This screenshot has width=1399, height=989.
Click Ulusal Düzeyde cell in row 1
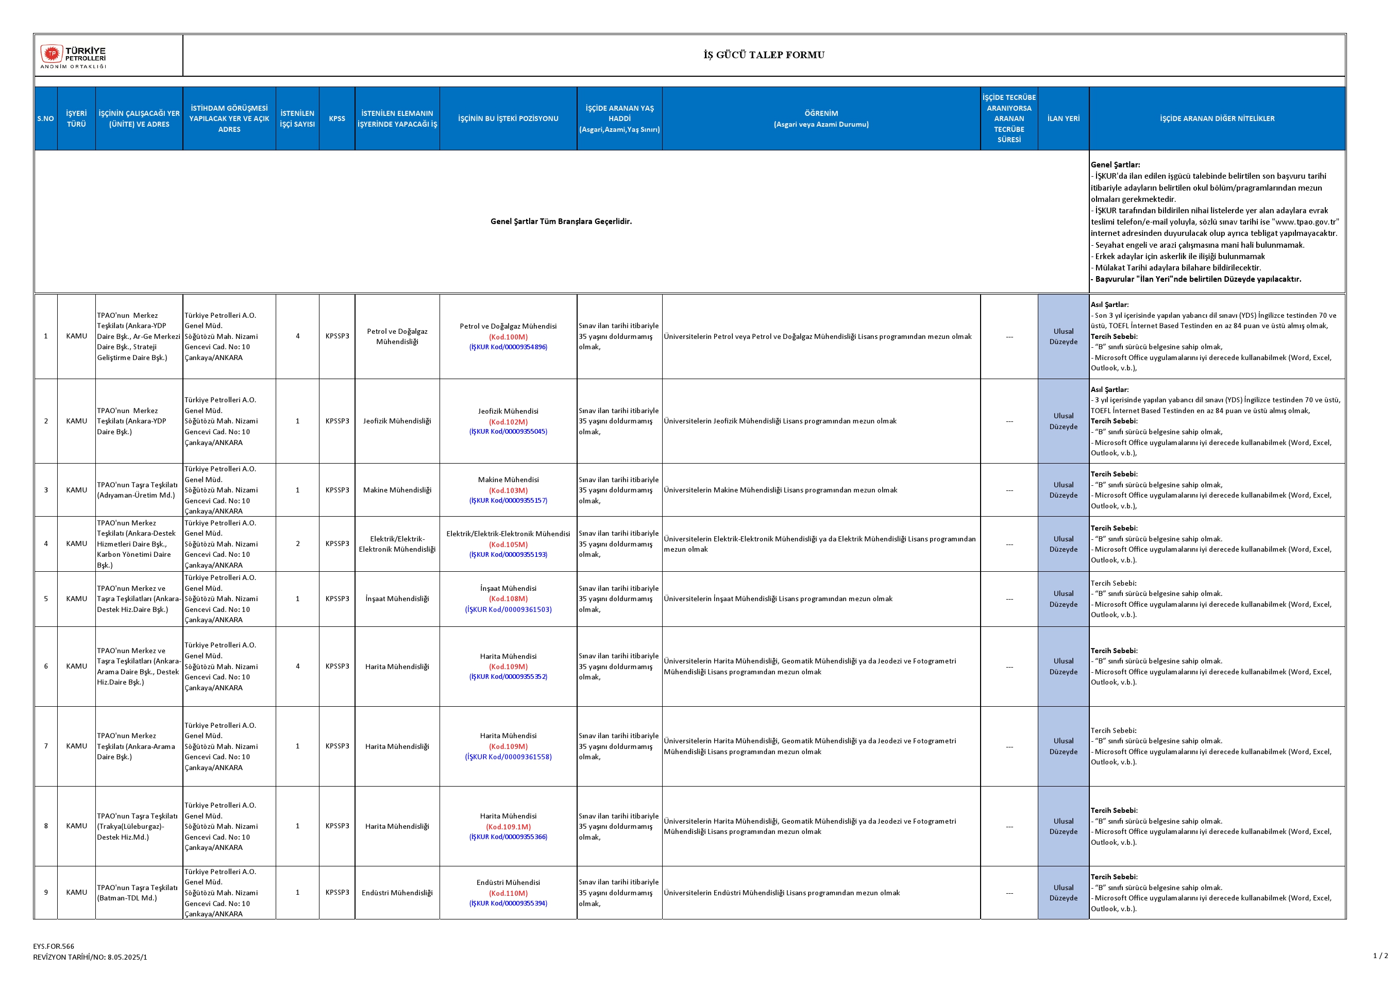[x=1063, y=337]
